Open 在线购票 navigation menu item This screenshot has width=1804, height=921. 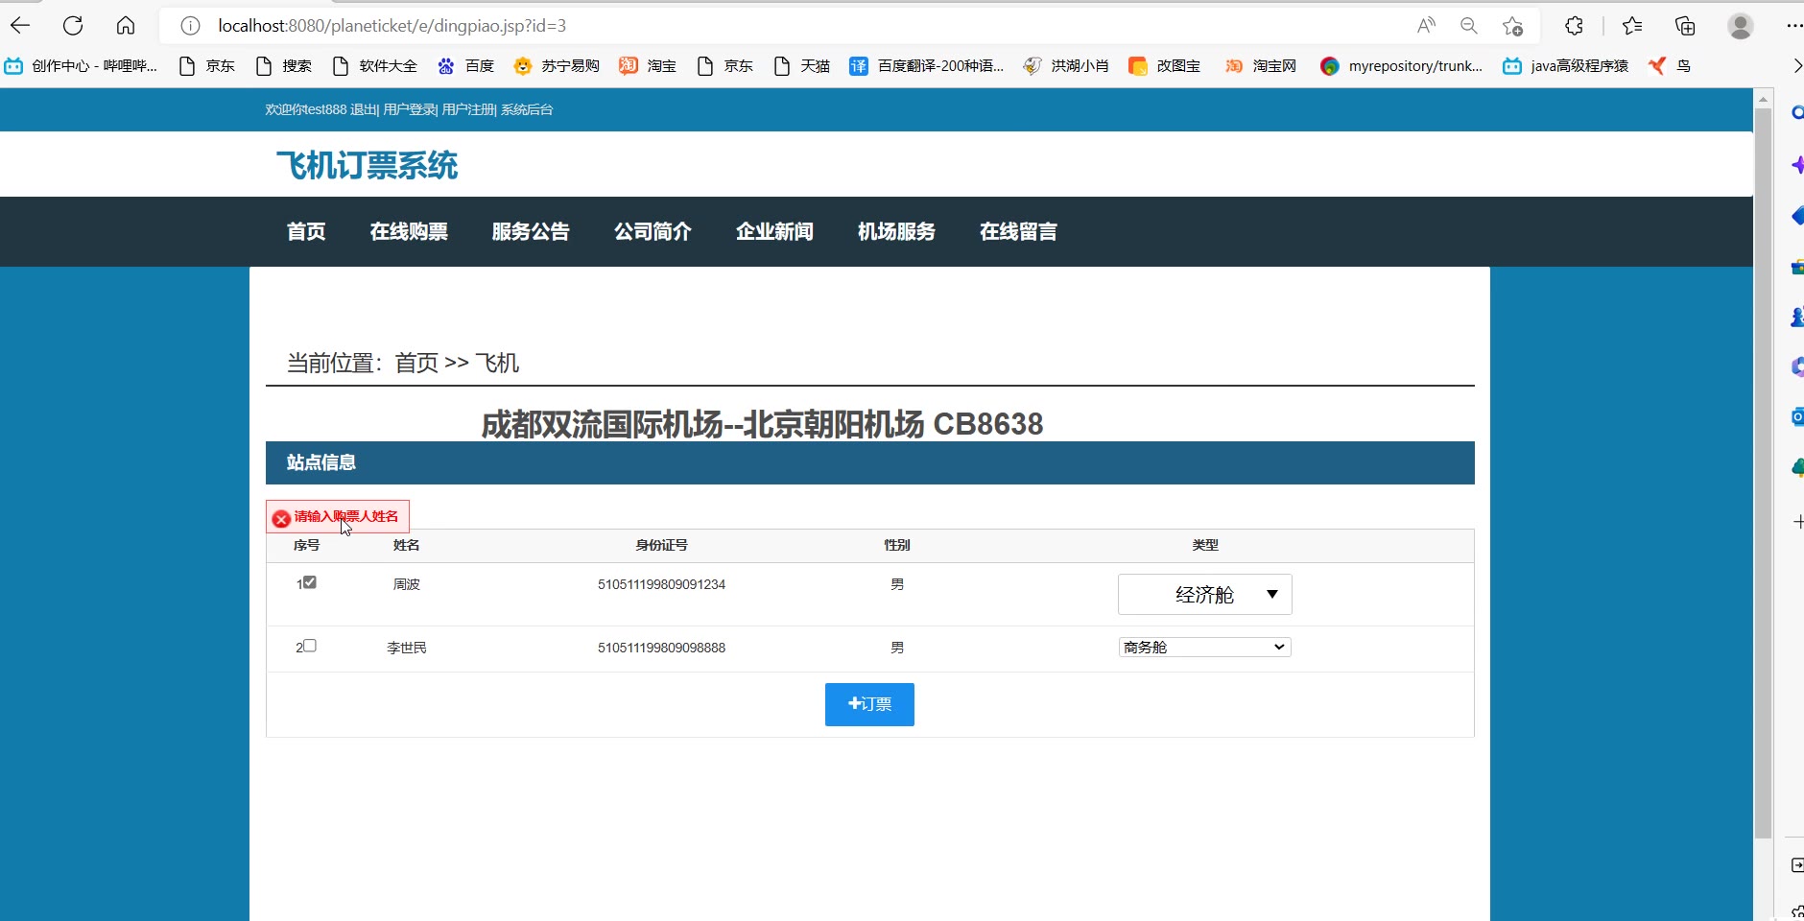coord(409,232)
